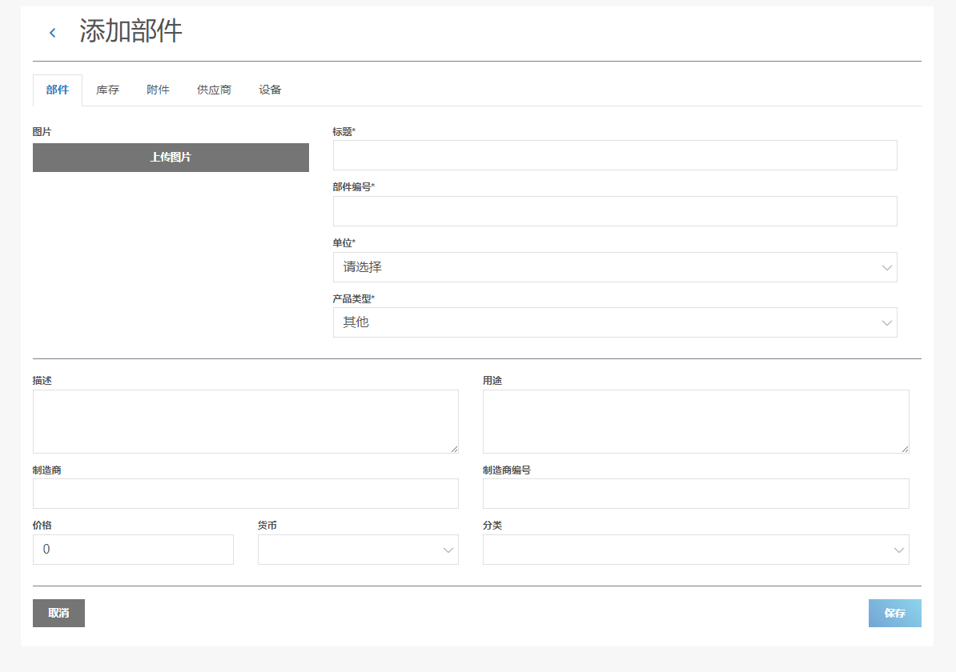Switch to the 库存 tab
Viewport: 956px width, 672px height.
pyautogui.click(x=107, y=90)
